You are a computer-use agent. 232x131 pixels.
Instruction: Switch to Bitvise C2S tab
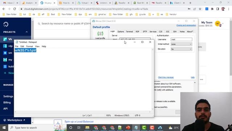pos(161,32)
